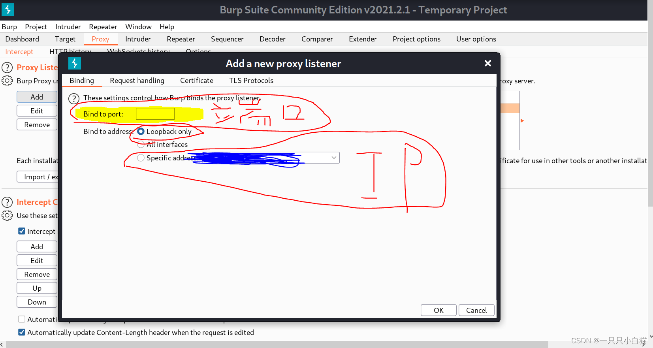653x348 pixels.
Task: Click Add under Proxy Listeners
Action: [x=37, y=97]
